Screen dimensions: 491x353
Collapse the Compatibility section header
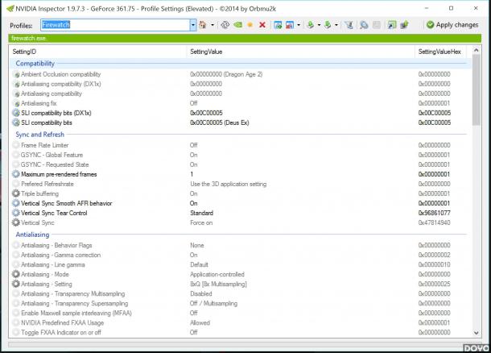35,64
